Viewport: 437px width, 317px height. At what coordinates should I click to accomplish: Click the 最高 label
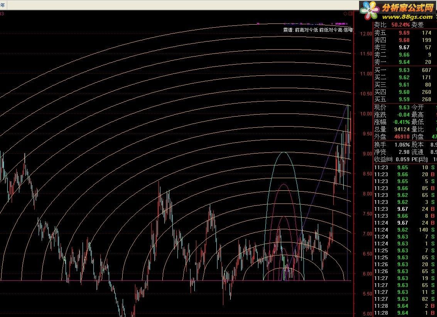417,115
